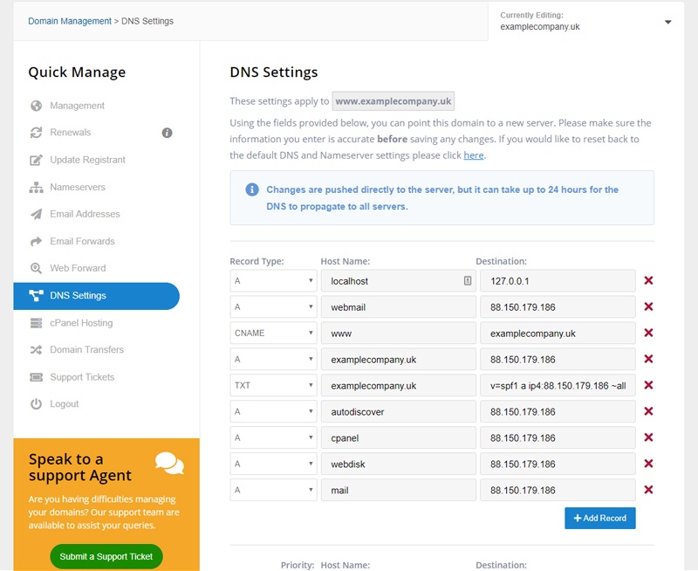Edit the spf1 TXT destination field
This screenshot has width=698, height=571.
coord(558,385)
